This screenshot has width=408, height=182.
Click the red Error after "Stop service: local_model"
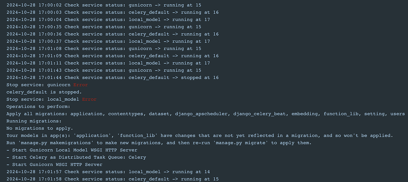tap(89, 99)
